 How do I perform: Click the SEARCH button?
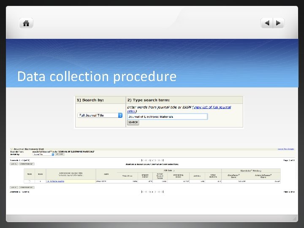[x=133, y=122]
